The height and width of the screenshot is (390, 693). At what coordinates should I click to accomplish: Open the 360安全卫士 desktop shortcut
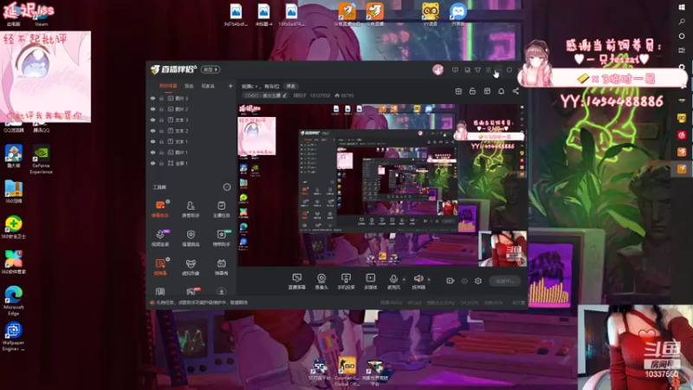13,227
